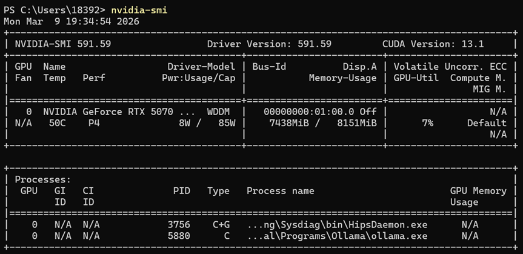Screen dimensions: 523x254
Task: Click the 7438MiB used memory value
Action: click(x=289, y=123)
